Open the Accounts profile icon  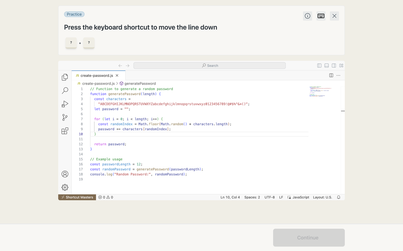click(65, 174)
